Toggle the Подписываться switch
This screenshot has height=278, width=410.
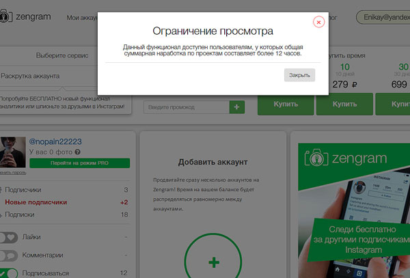[9, 273]
